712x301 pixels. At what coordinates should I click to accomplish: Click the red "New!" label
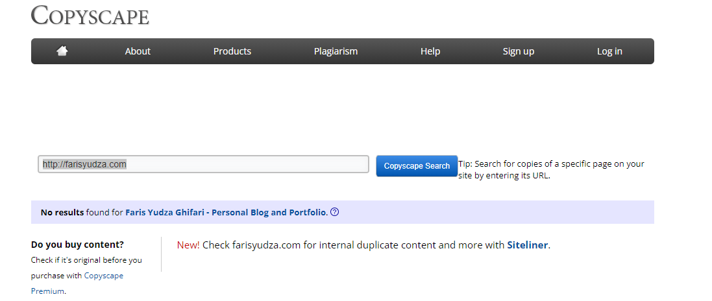coord(188,245)
